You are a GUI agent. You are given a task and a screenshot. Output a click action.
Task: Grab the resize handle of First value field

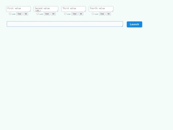tap(30, 11)
